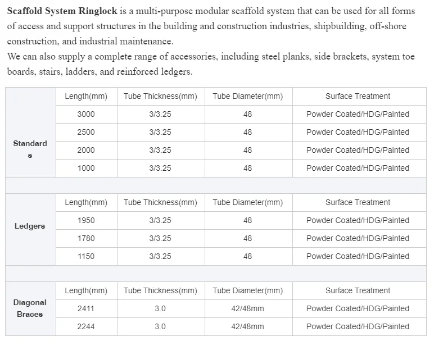Click the 1780 ledger length cell

click(87, 238)
